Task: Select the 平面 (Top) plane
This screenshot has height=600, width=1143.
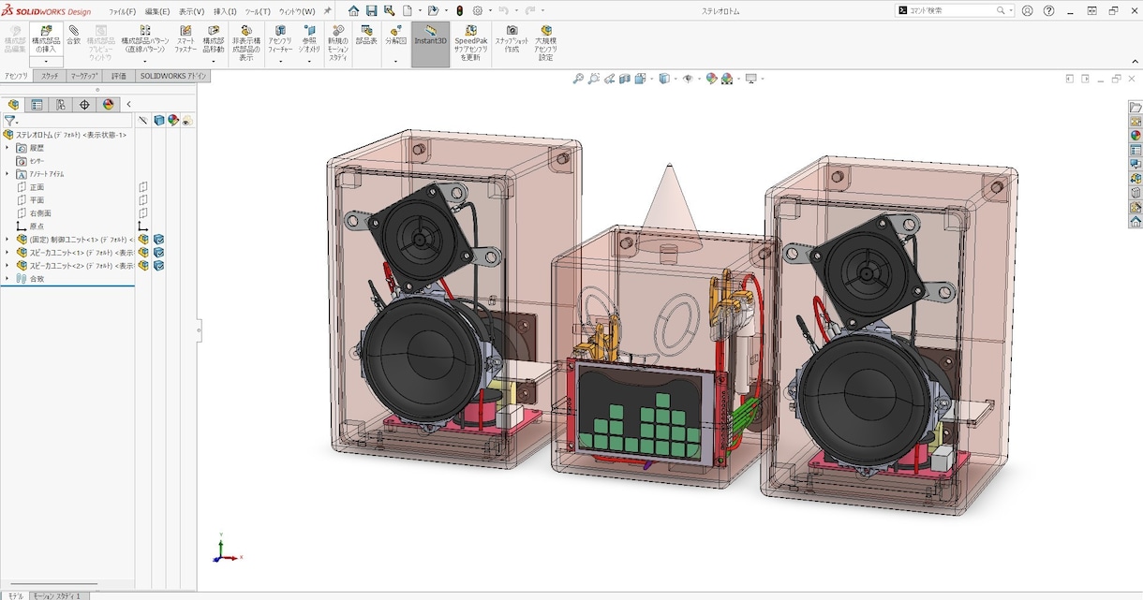Action: click(x=37, y=200)
